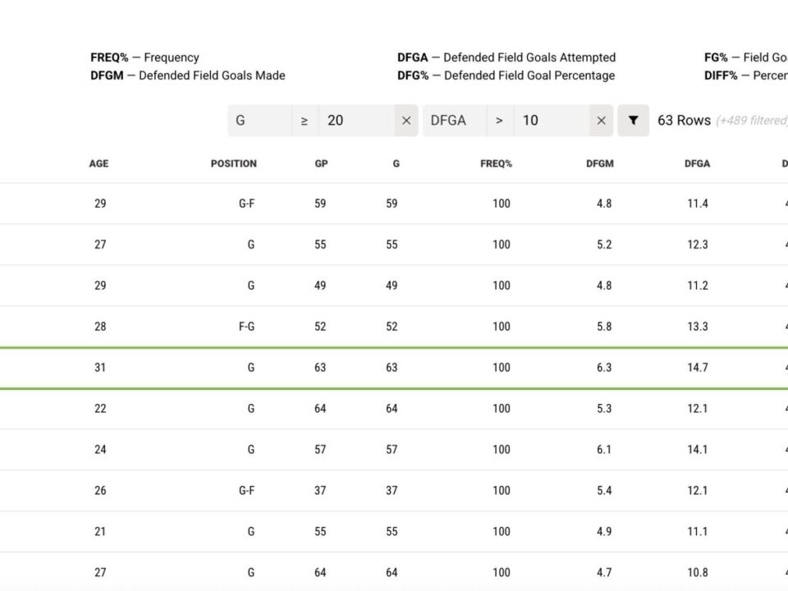Sort table by POSITION column header
788x591 pixels.
point(233,163)
